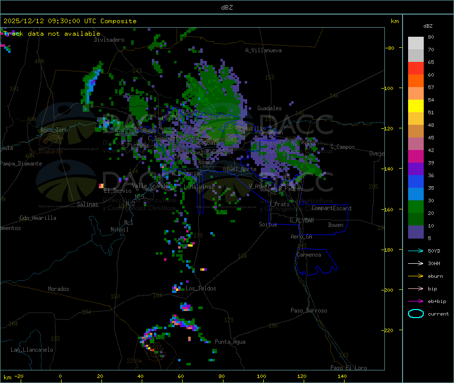454x383 pixels.
Task: Click the red 65 dBZ legend swatch
Action: tap(416, 68)
